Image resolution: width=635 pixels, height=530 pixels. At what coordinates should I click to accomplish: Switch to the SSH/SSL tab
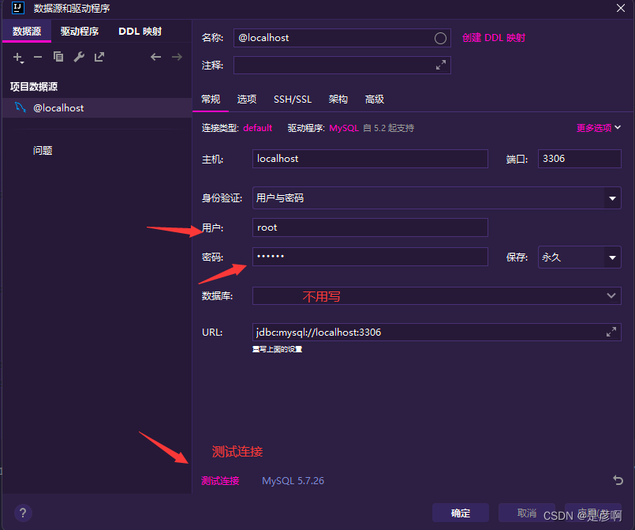293,99
